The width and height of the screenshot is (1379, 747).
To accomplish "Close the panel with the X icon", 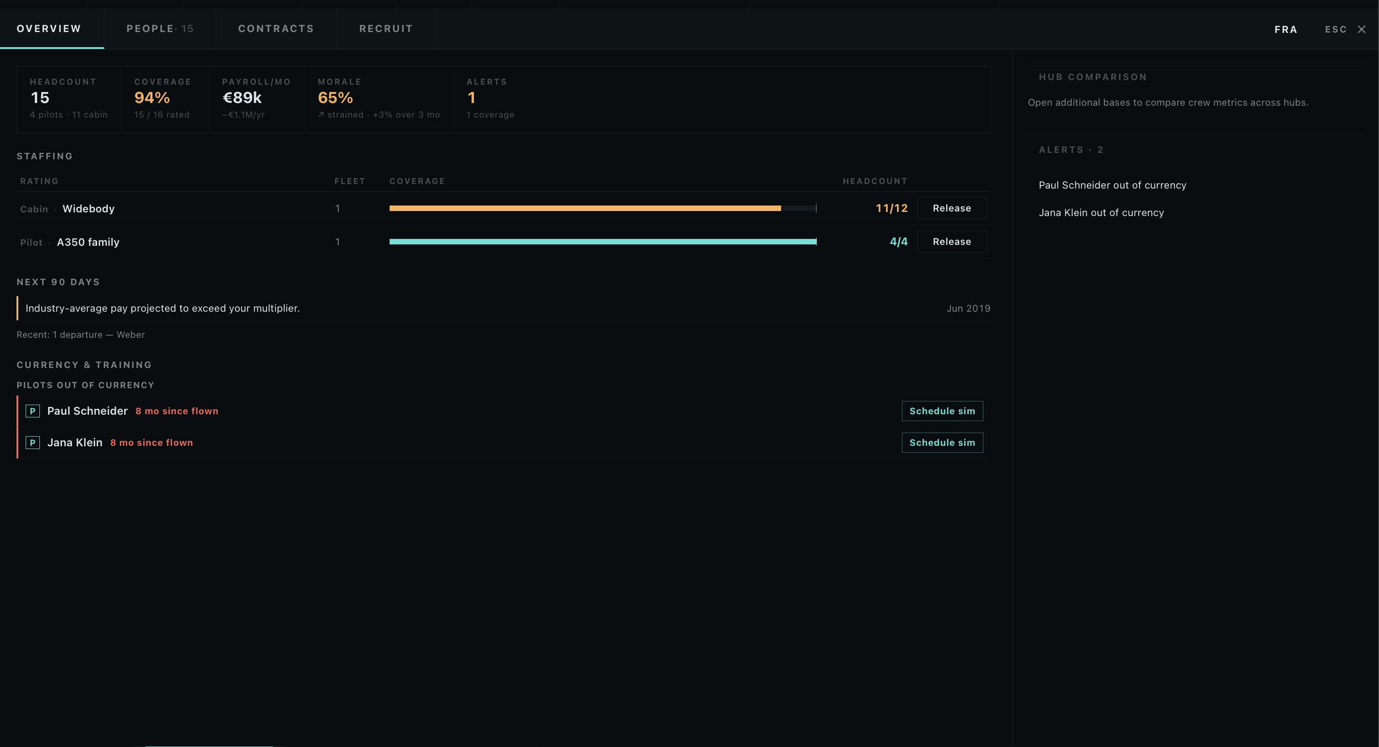I will [1361, 29].
